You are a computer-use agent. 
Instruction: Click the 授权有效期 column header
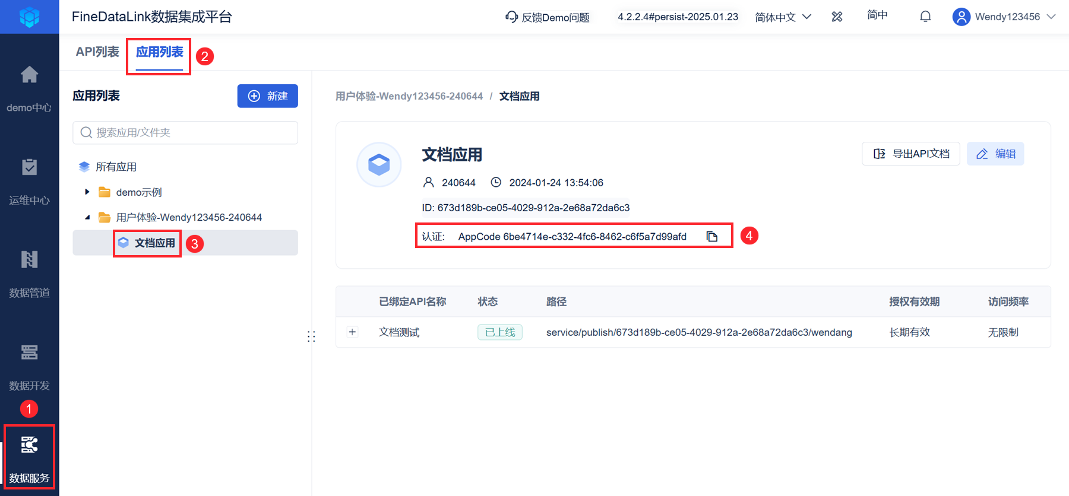click(x=915, y=301)
